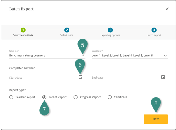176x130 pixels.
Task: Click the step 2 circle indicator
Action: tap(67, 30)
